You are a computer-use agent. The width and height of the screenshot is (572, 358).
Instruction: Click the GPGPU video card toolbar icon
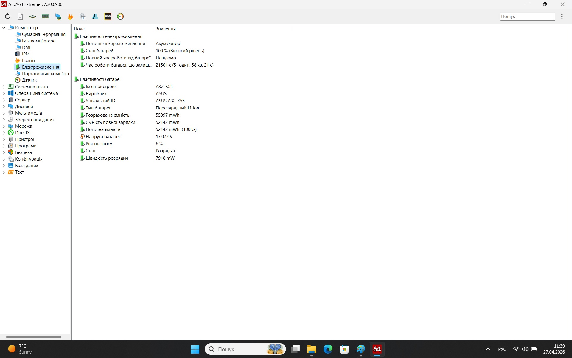[x=58, y=16]
